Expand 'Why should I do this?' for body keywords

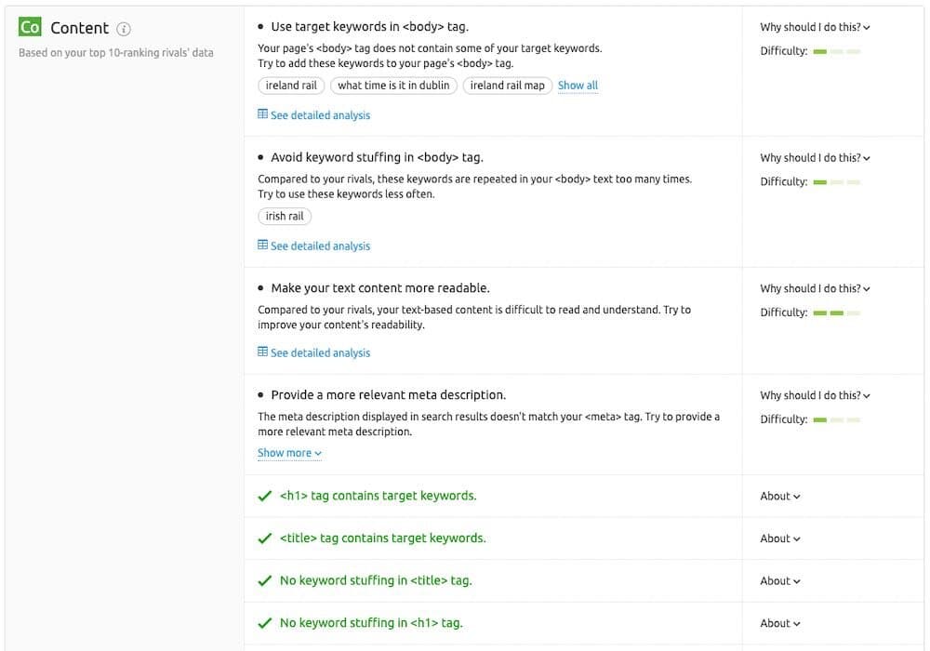coord(815,28)
